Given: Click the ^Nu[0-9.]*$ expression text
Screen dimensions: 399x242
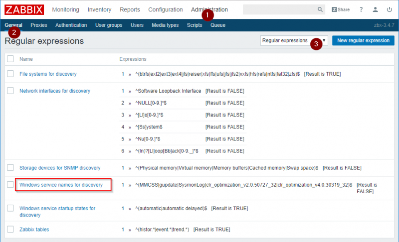Looking at the screenshot, I should point(148,139).
